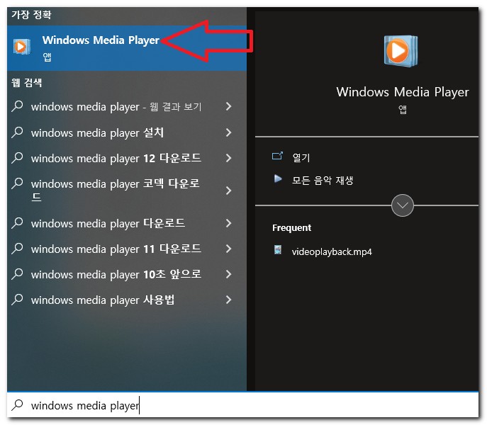Click the large Windows Media Player logo in preview

click(401, 51)
